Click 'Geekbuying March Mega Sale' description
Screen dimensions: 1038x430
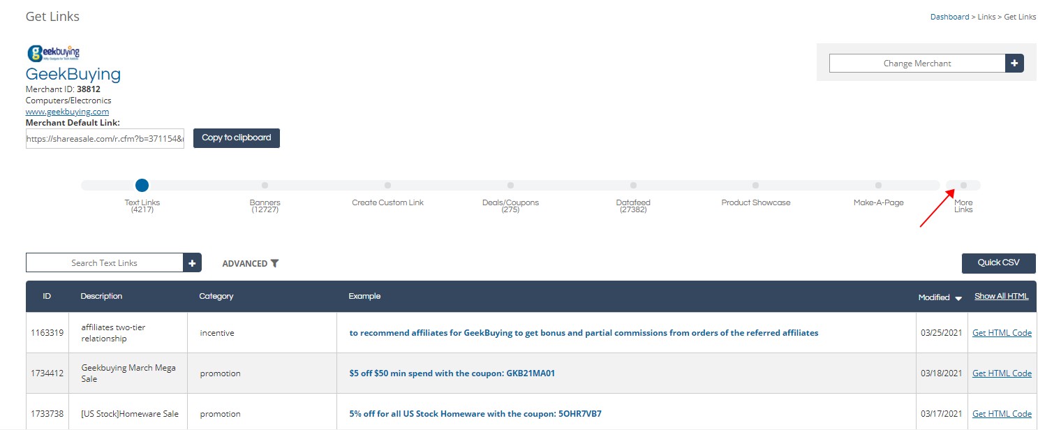click(x=128, y=373)
